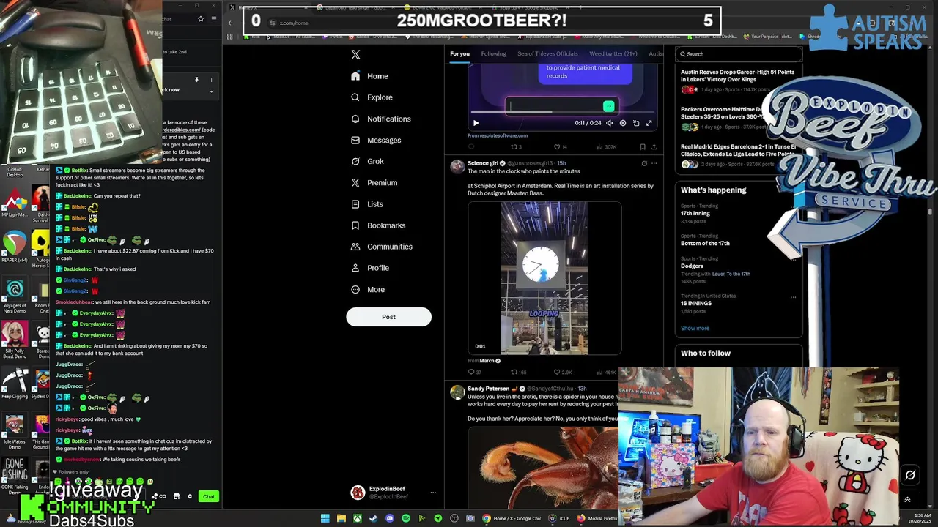This screenshot has width=938, height=527.
Task: Open ExplodinBeef account switcher ellipsis
Action: click(x=433, y=493)
